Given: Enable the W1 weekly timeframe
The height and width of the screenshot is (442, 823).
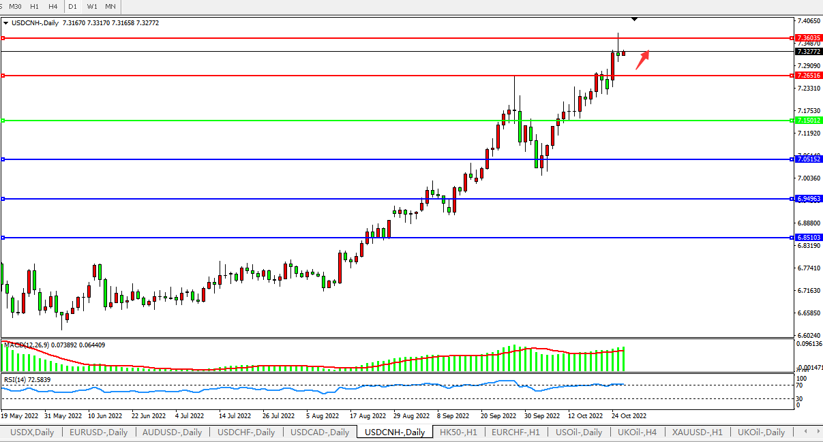Looking at the screenshot, I should [92, 6].
